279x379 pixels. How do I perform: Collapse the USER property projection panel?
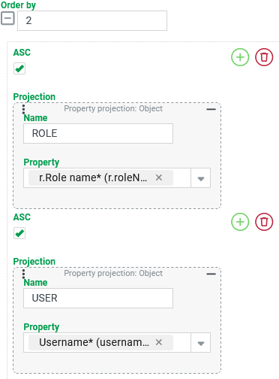pos(211,274)
